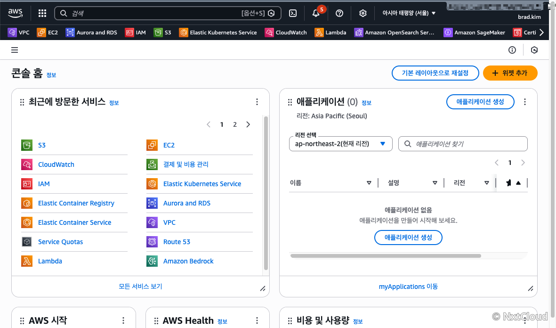The image size is (556, 328).
Task: Click 기본 레이아웃으로 재설정 button
Action: [x=435, y=73]
